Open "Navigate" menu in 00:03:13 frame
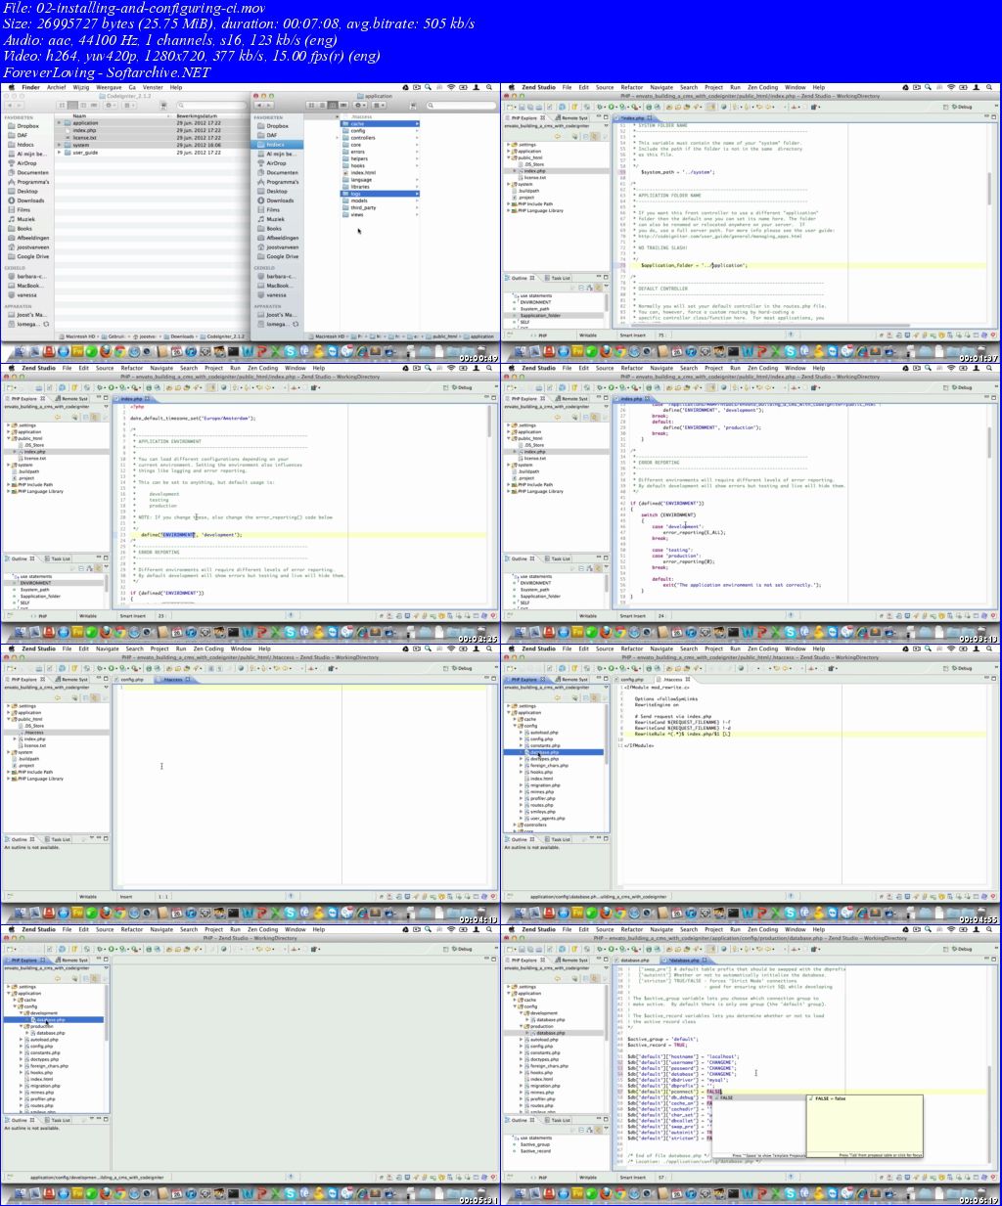 tap(661, 369)
